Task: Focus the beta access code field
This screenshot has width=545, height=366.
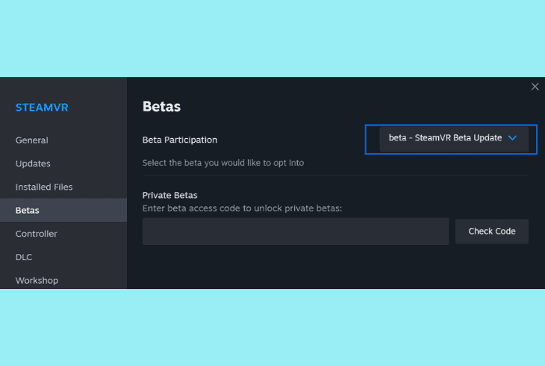Action: [296, 232]
